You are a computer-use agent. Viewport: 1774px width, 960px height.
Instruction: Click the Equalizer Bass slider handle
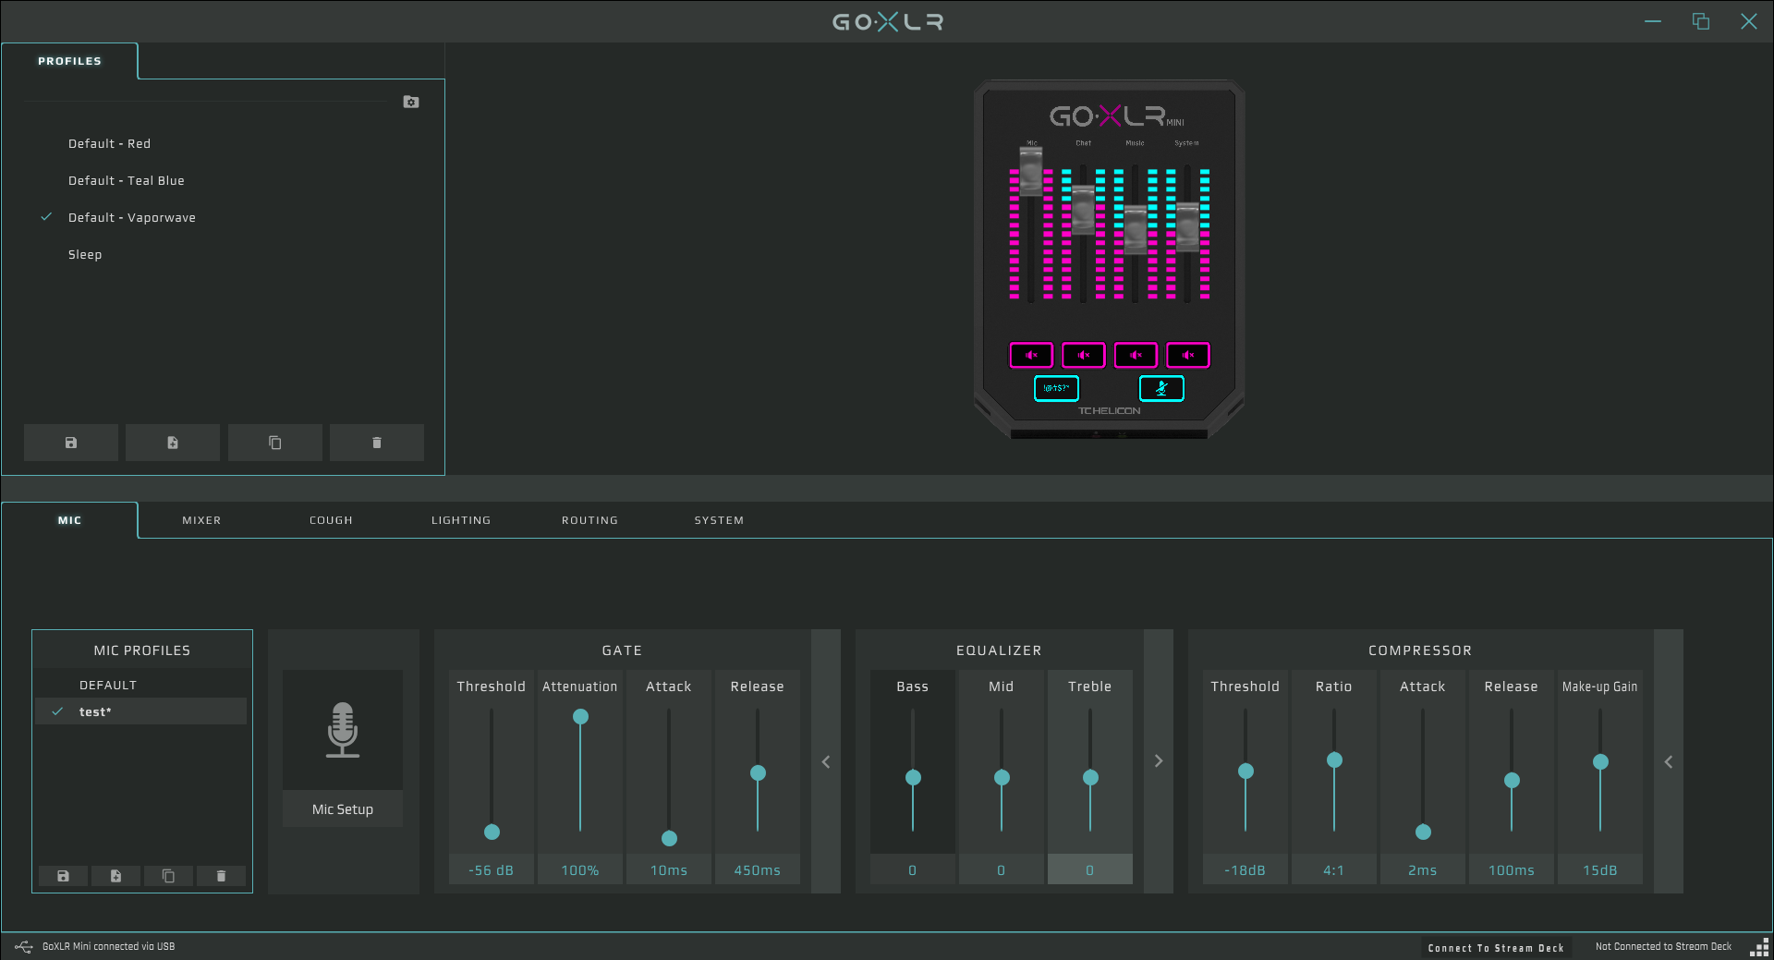(913, 778)
